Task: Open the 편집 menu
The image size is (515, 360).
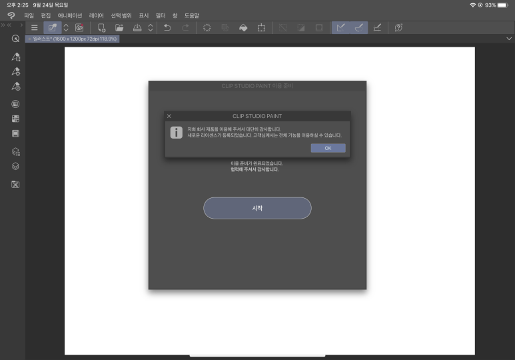Action: (46, 15)
